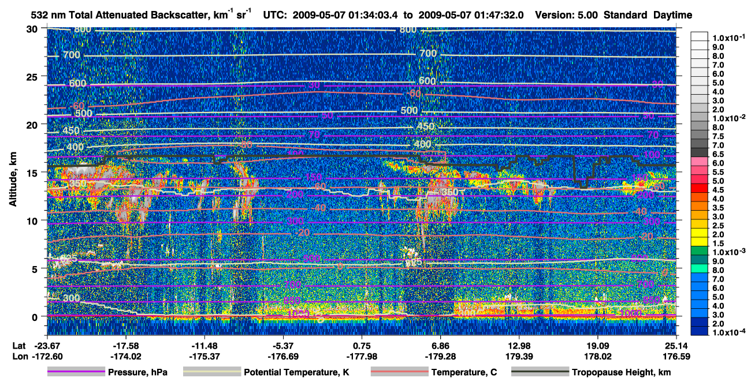Click longitude value '-179.28'
This screenshot has height=385, width=751.
click(x=440, y=356)
